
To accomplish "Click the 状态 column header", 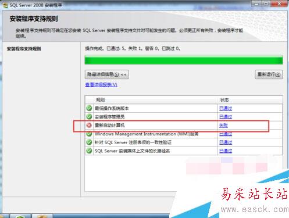I will 224,100.
